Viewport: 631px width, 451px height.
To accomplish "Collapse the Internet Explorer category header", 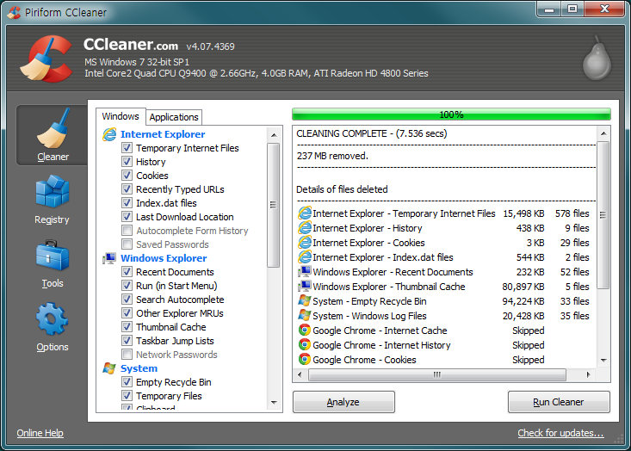I will point(162,134).
